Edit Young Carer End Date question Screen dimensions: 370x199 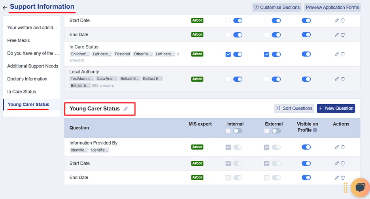pos(337,178)
